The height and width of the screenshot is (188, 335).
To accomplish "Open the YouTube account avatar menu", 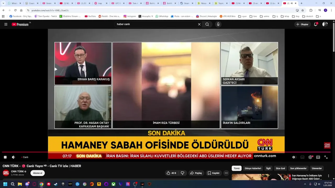I will 325,24.
